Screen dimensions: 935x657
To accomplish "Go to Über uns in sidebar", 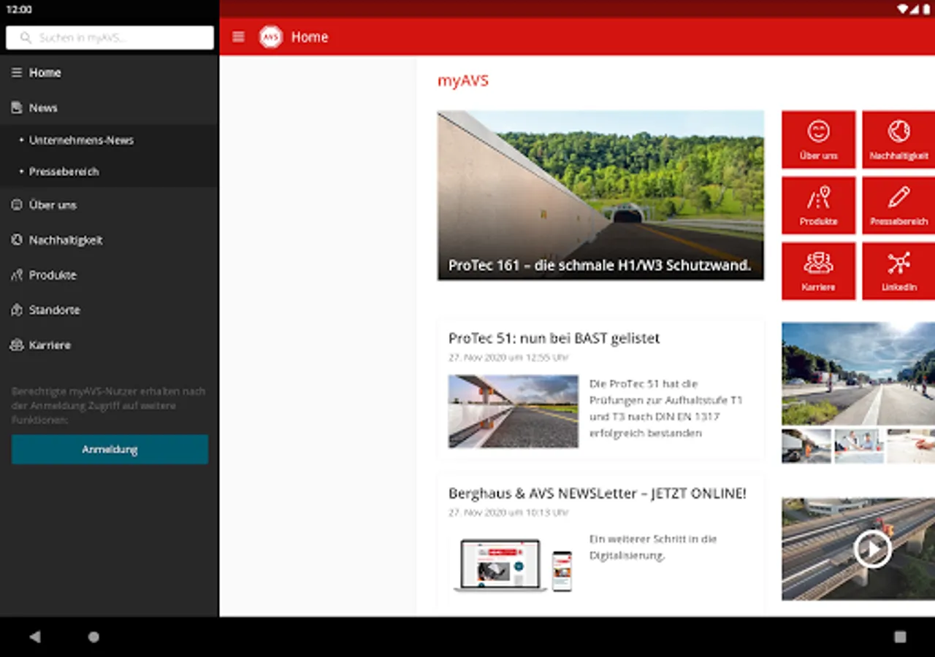I will [x=110, y=205].
